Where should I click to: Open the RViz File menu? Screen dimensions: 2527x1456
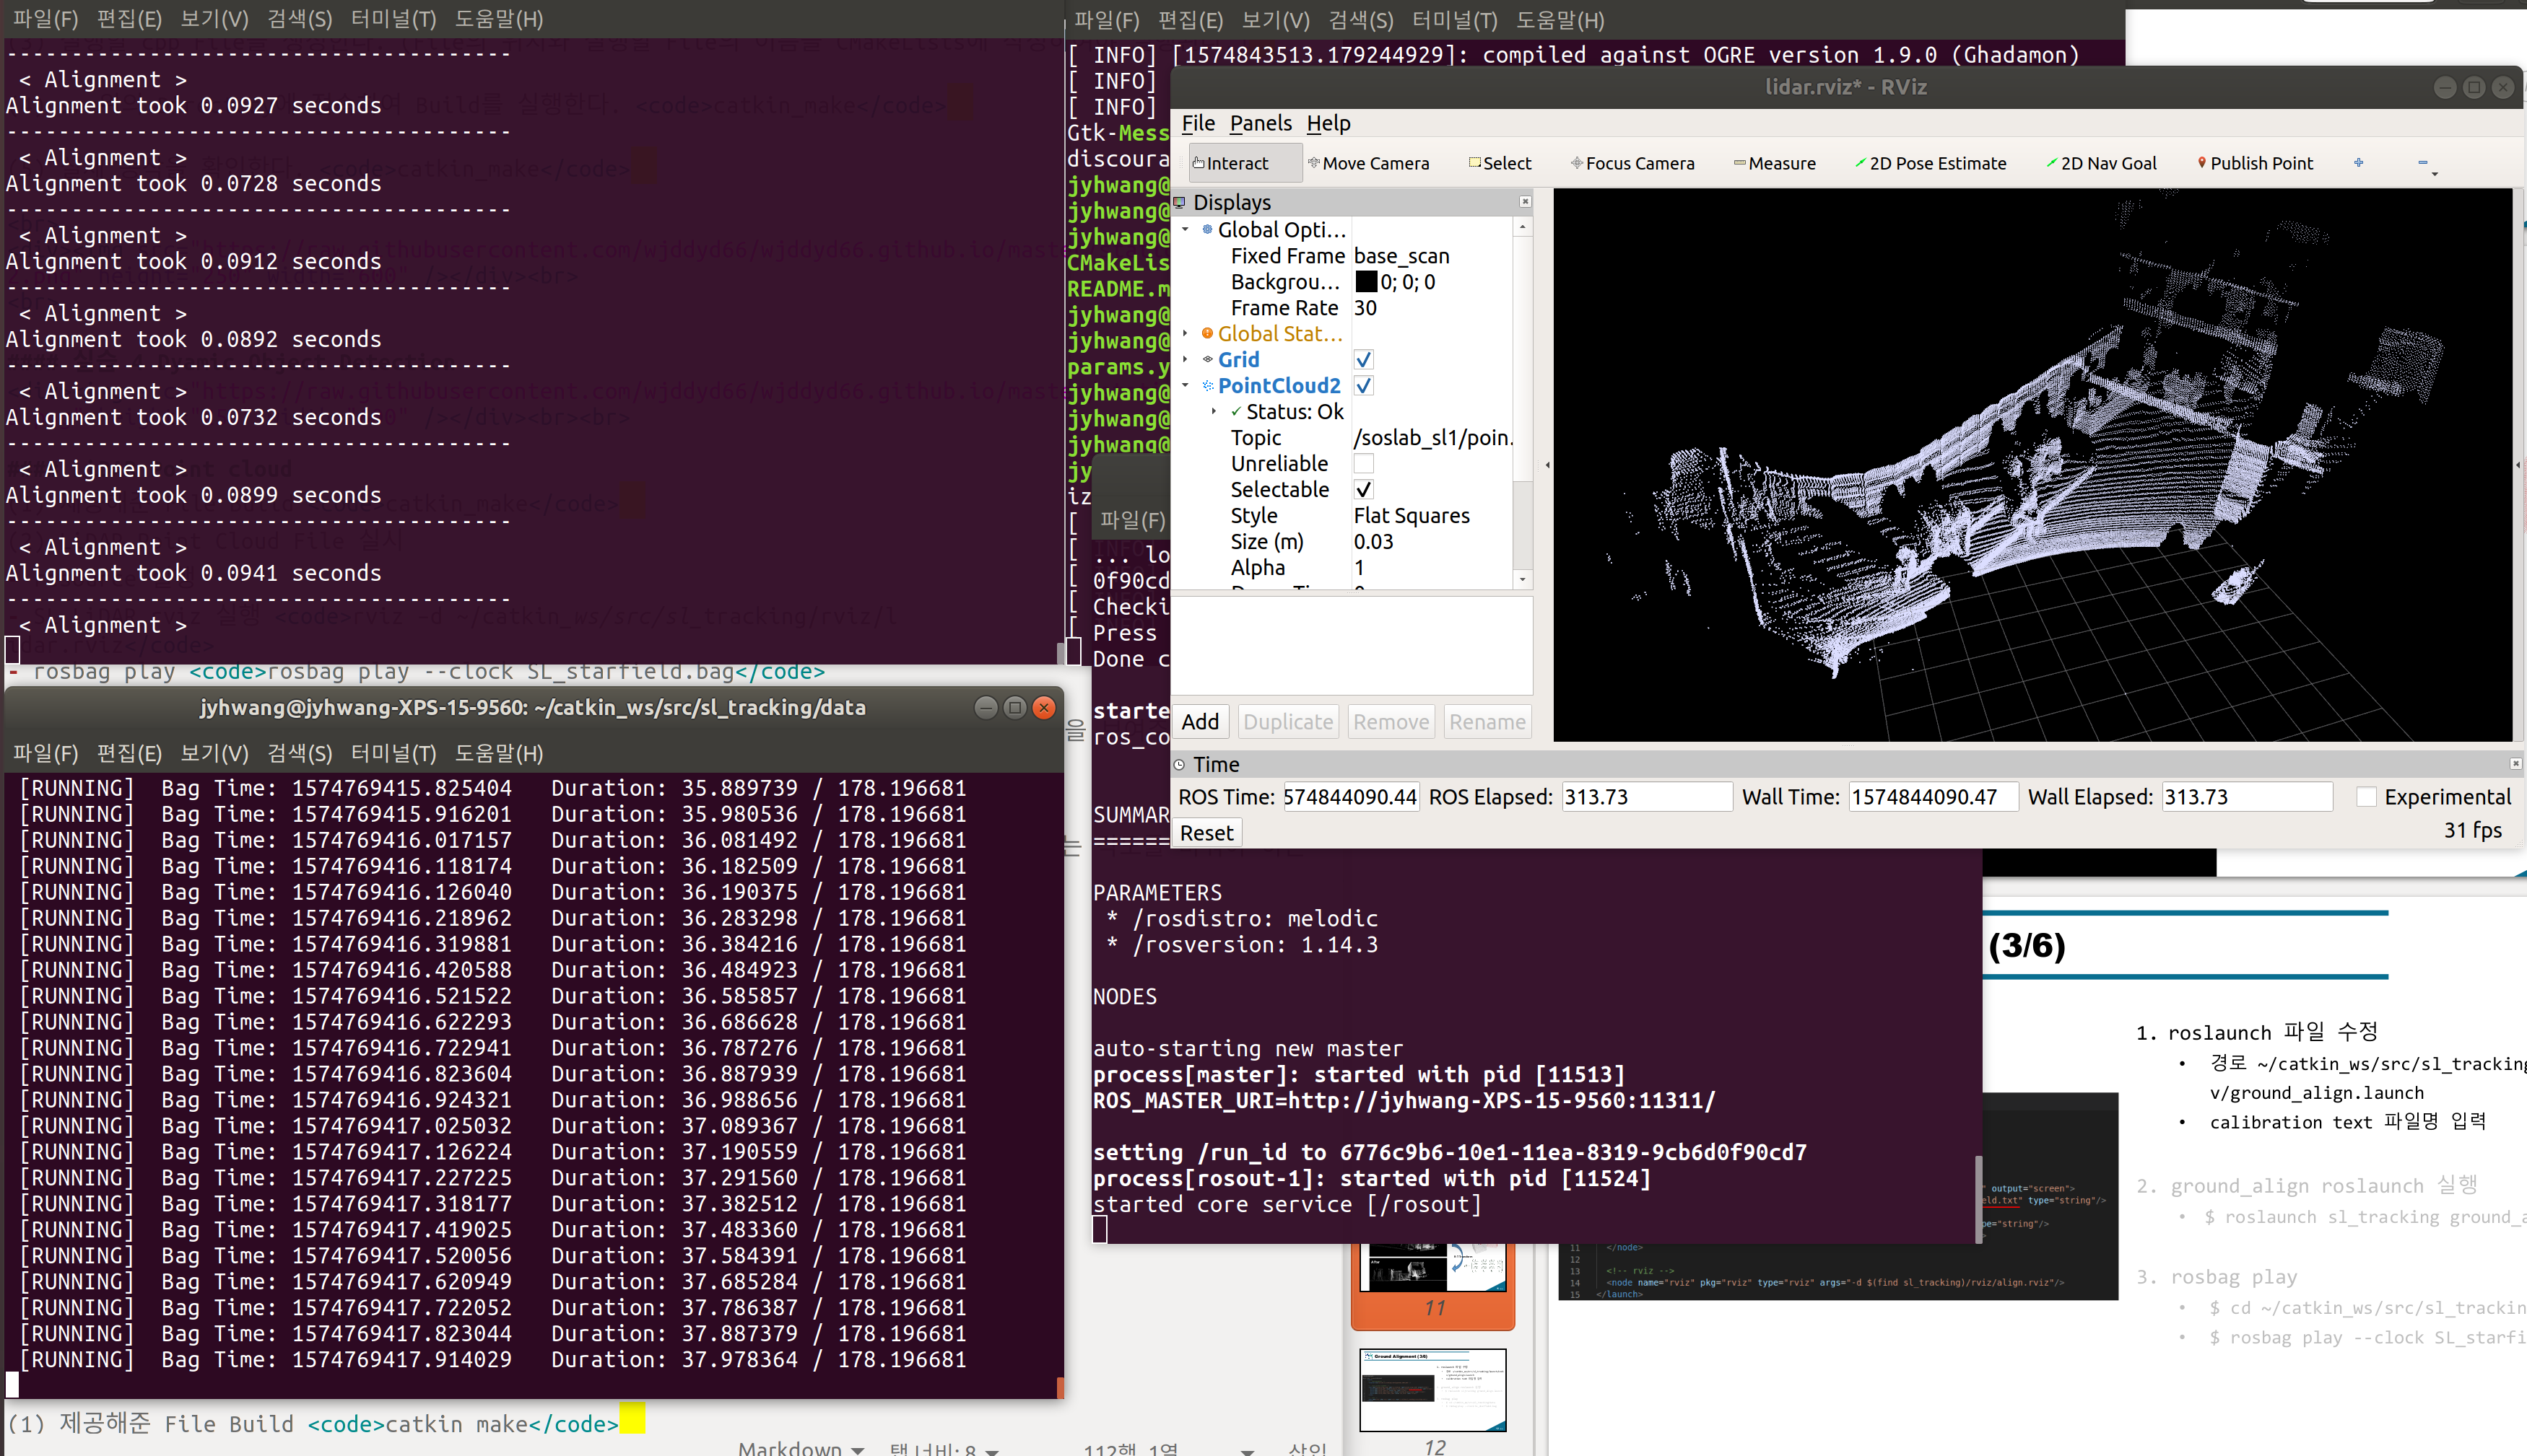coord(1198,123)
